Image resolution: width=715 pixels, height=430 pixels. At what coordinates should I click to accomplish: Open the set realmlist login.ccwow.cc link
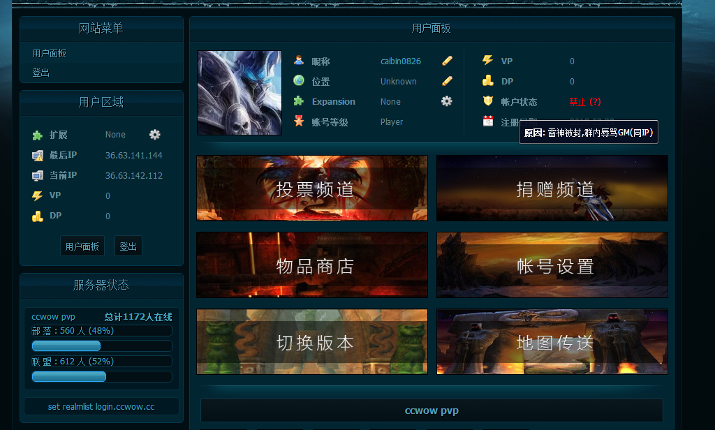[101, 406]
